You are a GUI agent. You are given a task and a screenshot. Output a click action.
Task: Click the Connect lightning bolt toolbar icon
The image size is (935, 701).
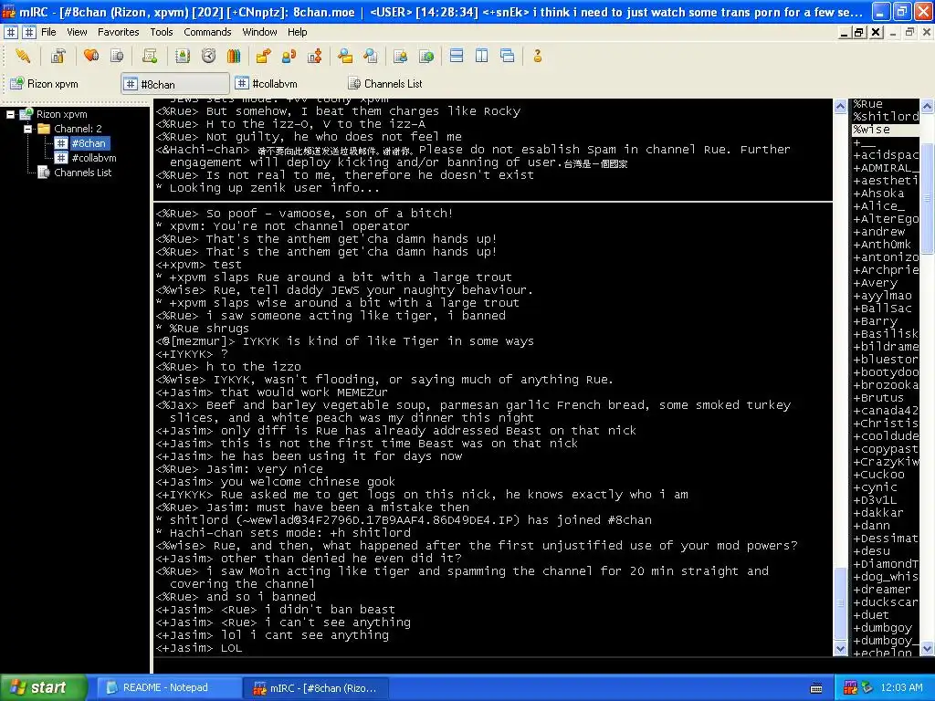23,56
